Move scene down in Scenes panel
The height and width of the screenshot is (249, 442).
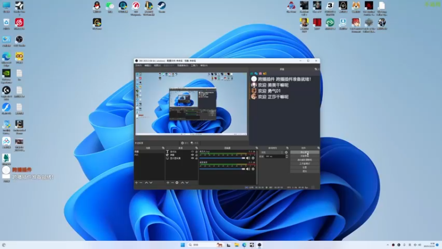tap(151, 183)
